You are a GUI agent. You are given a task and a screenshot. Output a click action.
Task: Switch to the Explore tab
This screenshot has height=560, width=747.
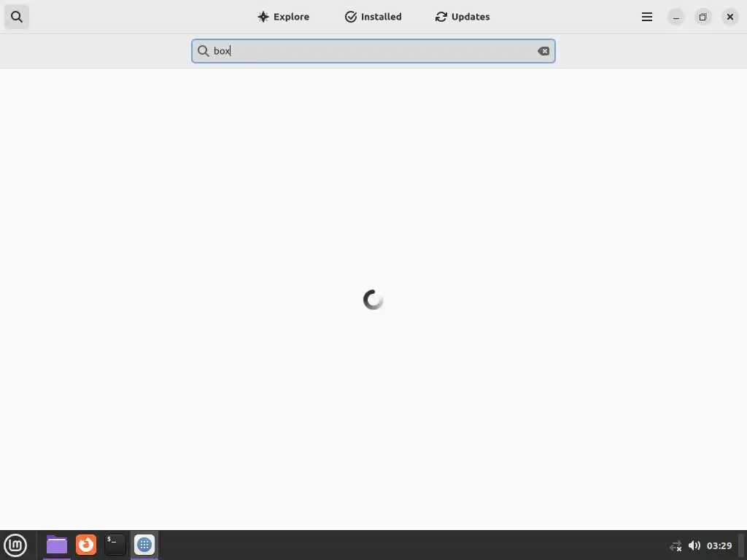pos(284,17)
